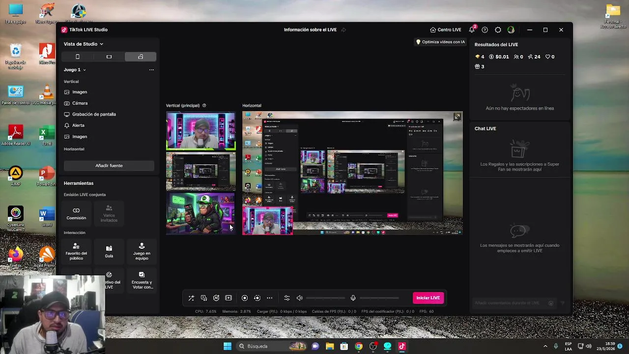The image size is (629, 354).
Task: Click info icon next to Vertical (principal)
Action: [204, 106]
